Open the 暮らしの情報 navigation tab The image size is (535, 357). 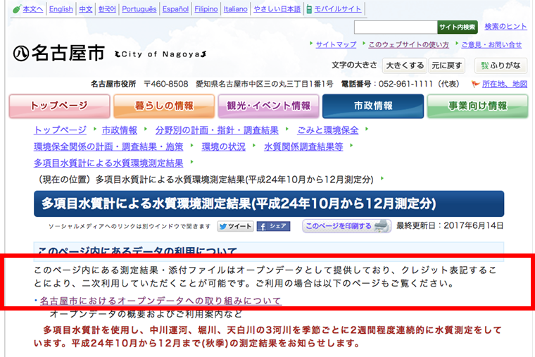(x=163, y=106)
